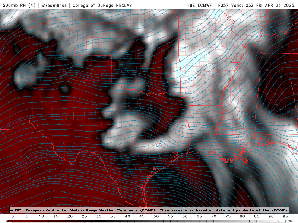Click the colorbar label "70"
Image resolution: width=298 pixels, height=223 pixels.
tap(213, 216)
